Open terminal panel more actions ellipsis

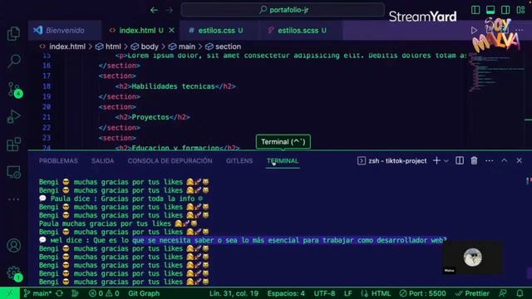(490, 160)
